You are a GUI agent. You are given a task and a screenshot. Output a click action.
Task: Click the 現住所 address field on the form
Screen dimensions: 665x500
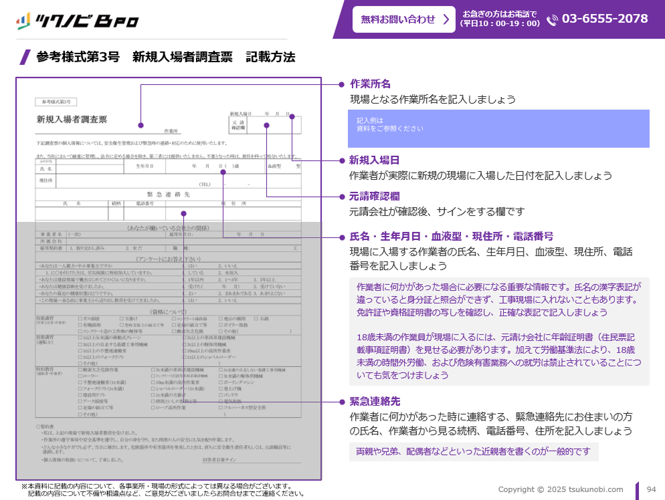[x=178, y=181]
